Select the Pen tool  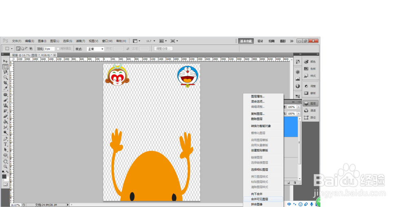pos(5,139)
